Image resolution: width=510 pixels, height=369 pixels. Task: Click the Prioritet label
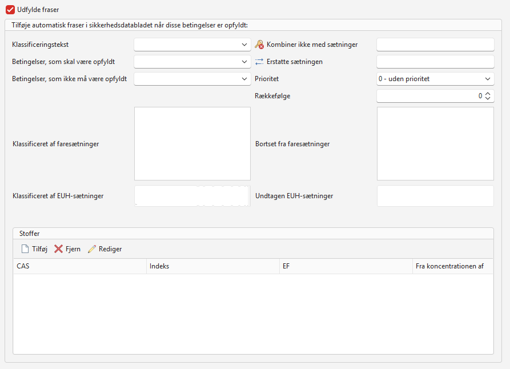pyautogui.click(x=267, y=79)
